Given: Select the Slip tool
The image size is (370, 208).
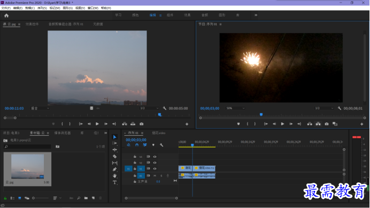Looking at the screenshot, I should [114, 163].
